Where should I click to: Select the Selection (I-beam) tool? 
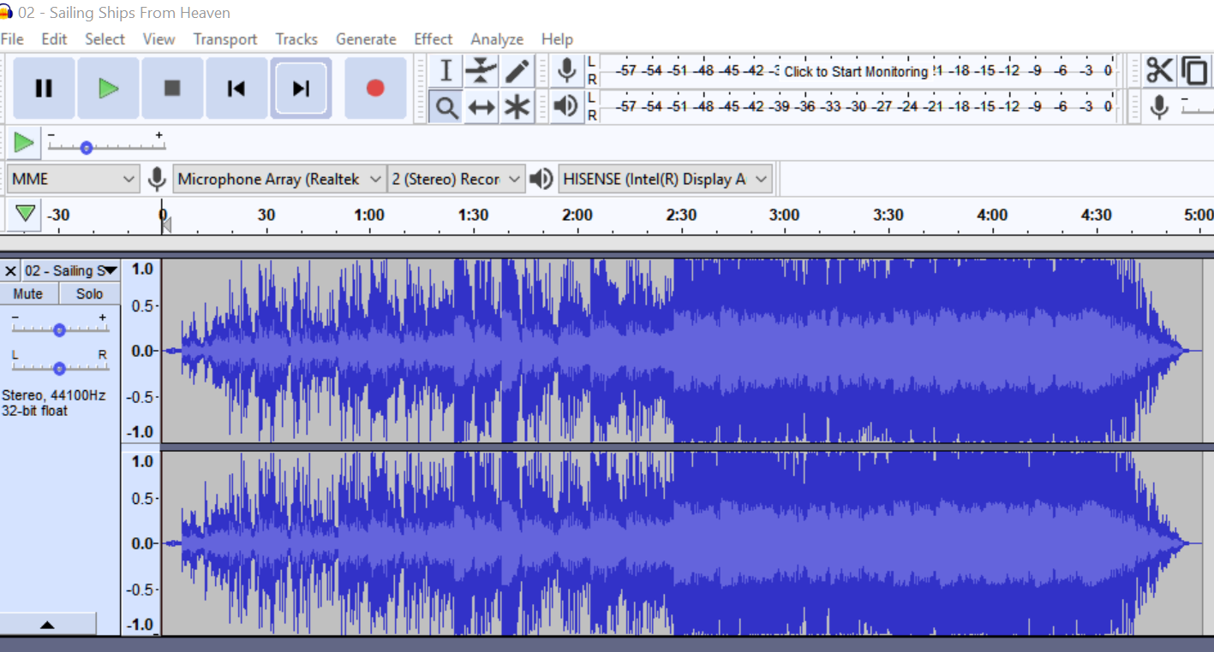coord(446,71)
